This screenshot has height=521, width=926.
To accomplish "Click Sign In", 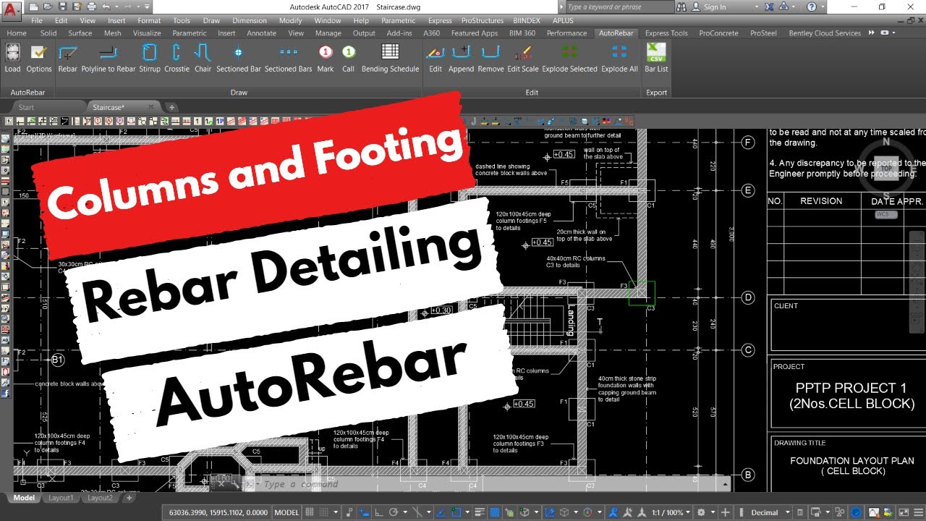I will point(715,7).
